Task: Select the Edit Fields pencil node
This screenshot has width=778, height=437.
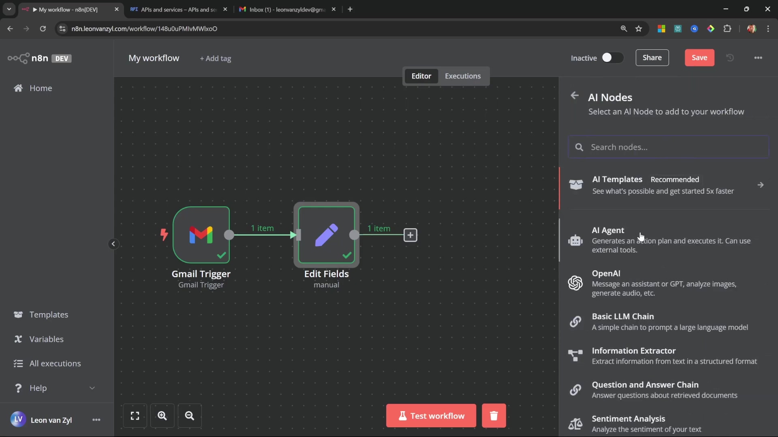Action: tap(326, 235)
